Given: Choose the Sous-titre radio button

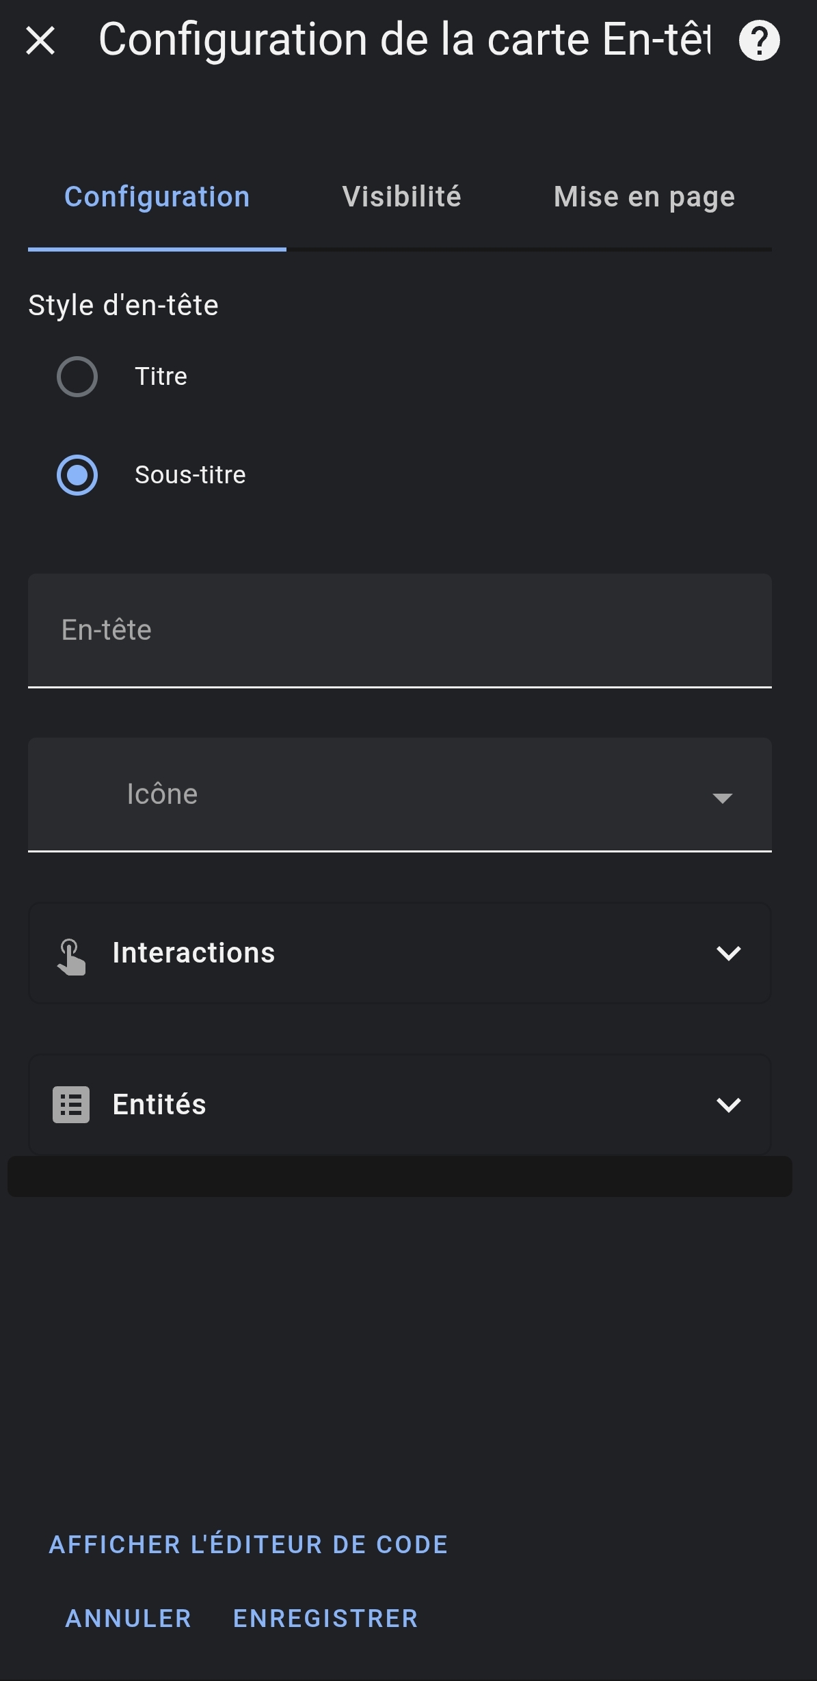Looking at the screenshot, I should pyautogui.click(x=77, y=475).
